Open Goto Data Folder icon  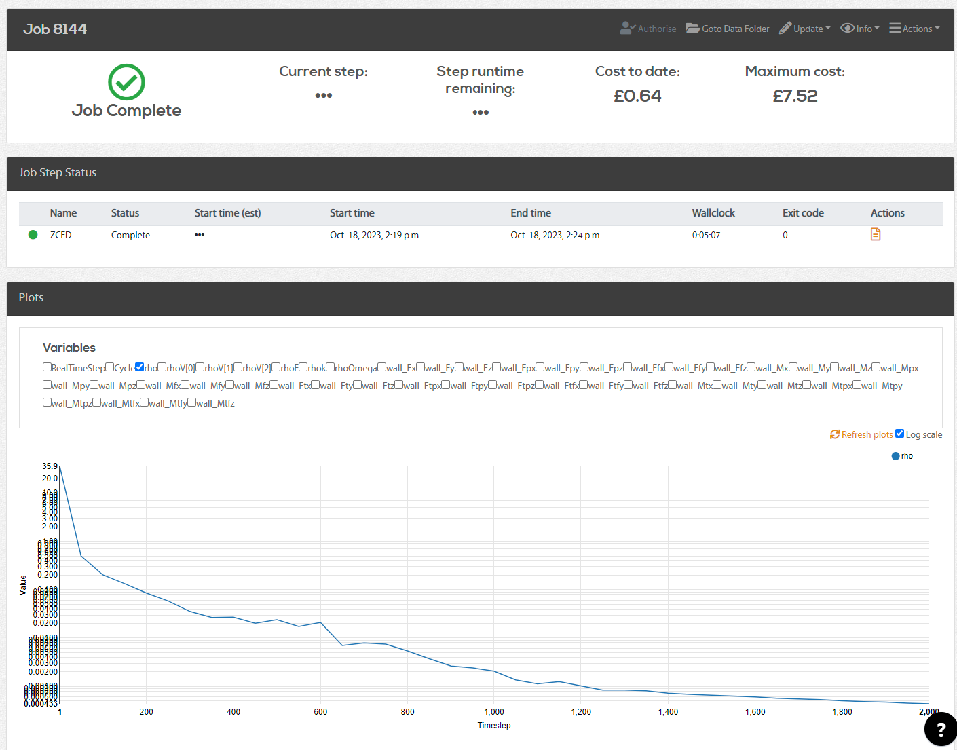click(692, 29)
